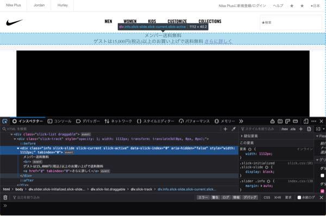
Task: Collapse the slick-track div node
Action: (x=15, y=139)
